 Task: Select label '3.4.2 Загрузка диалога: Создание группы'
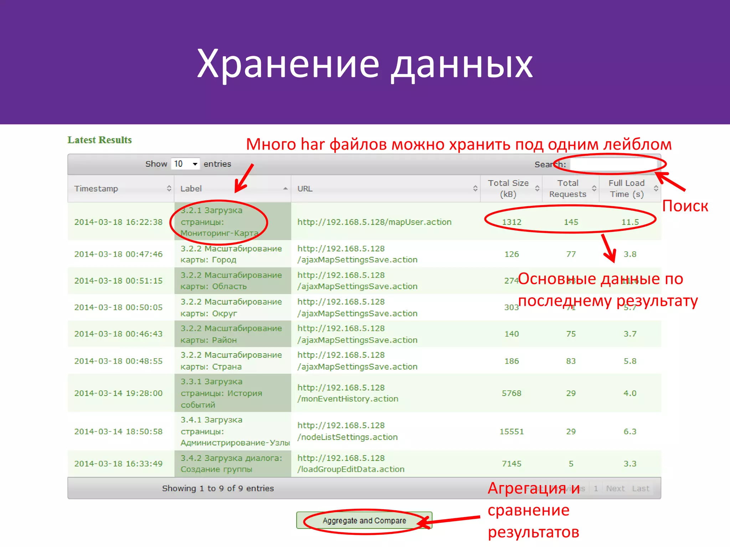pos(231,464)
